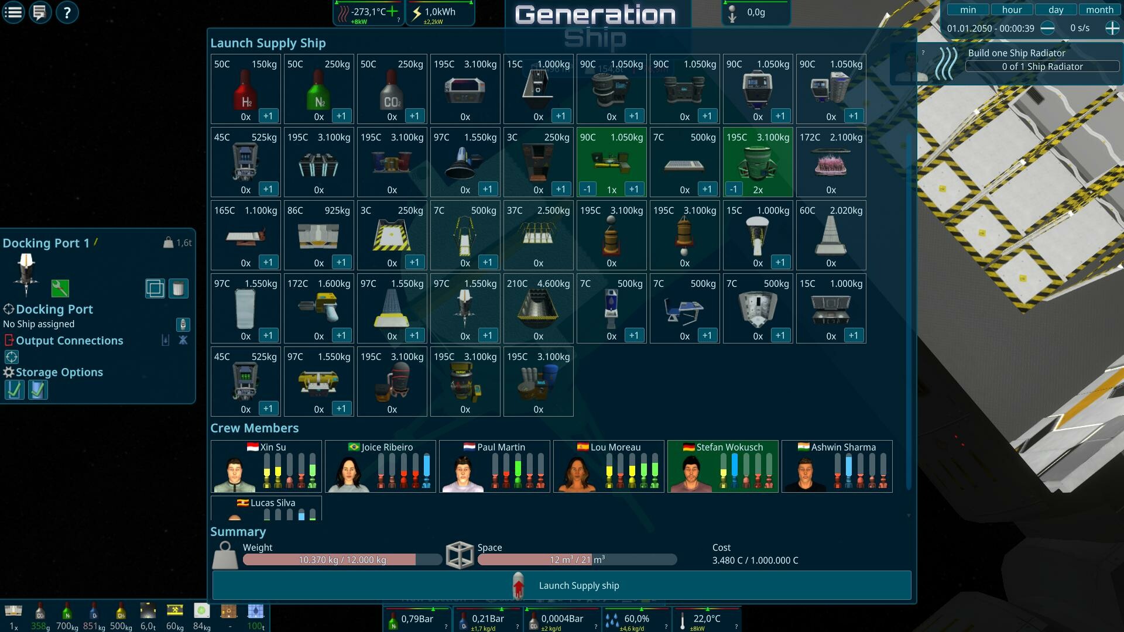Click the duplicate module icon beside the trash icon
The height and width of the screenshot is (632, 1124).
pos(155,288)
